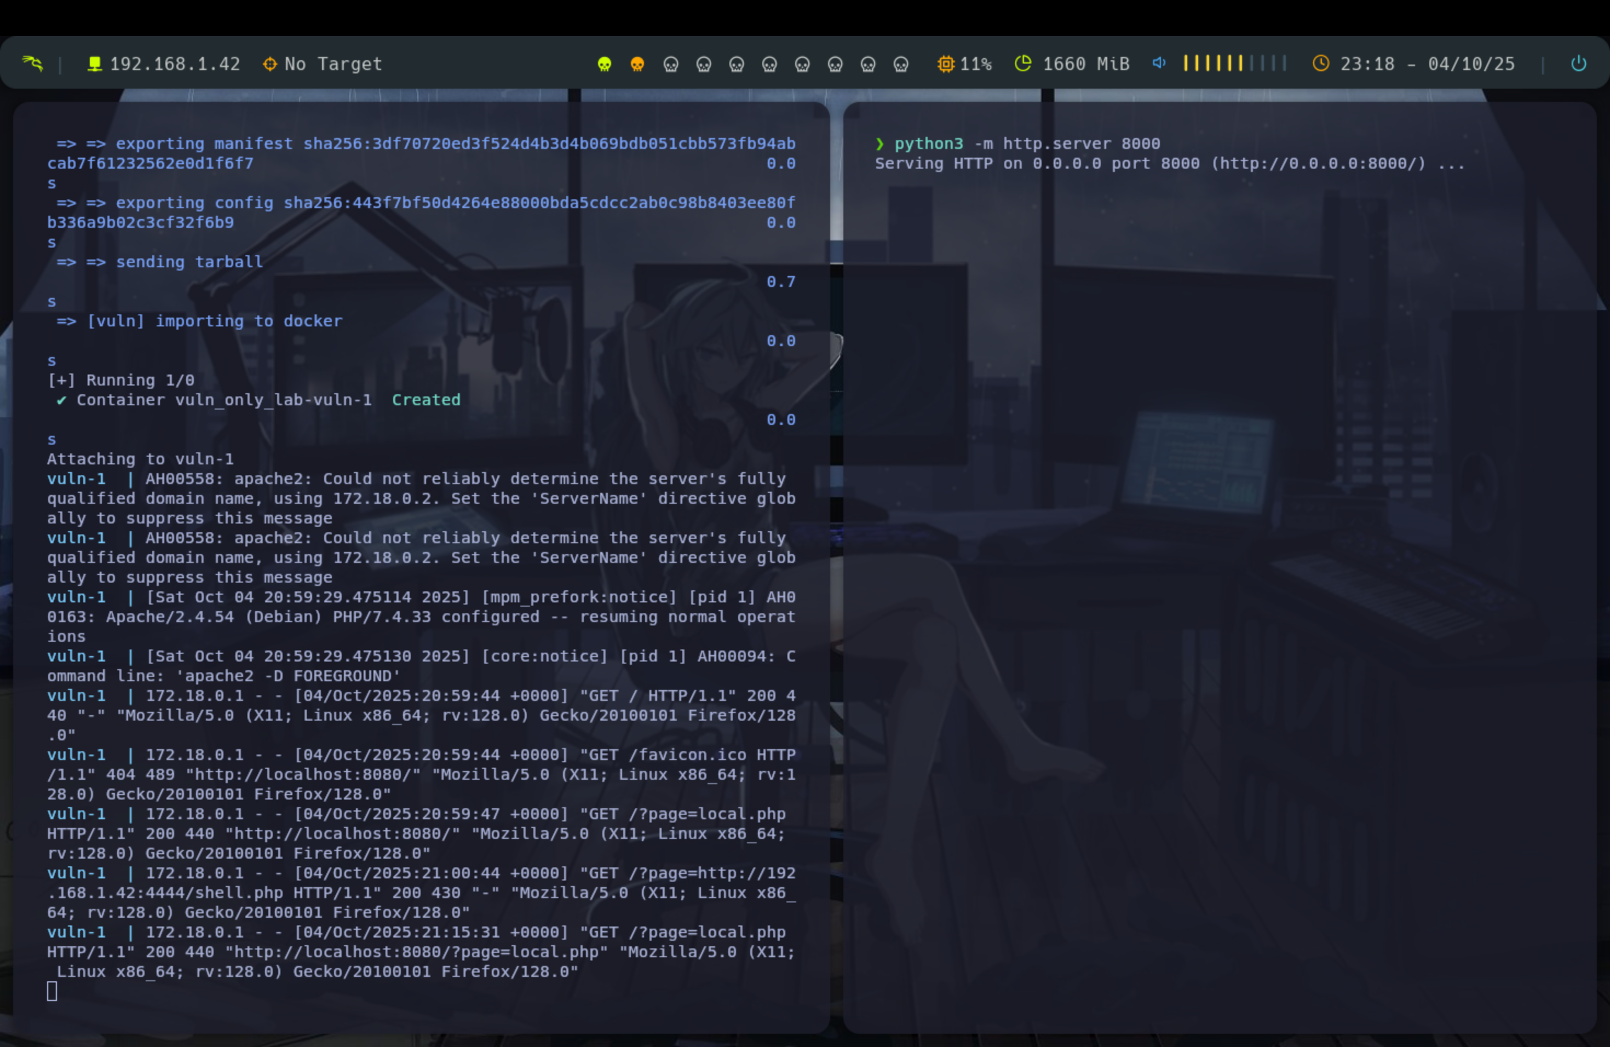The height and width of the screenshot is (1047, 1610).
Task: Click the No Target label
Action: [333, 64]
